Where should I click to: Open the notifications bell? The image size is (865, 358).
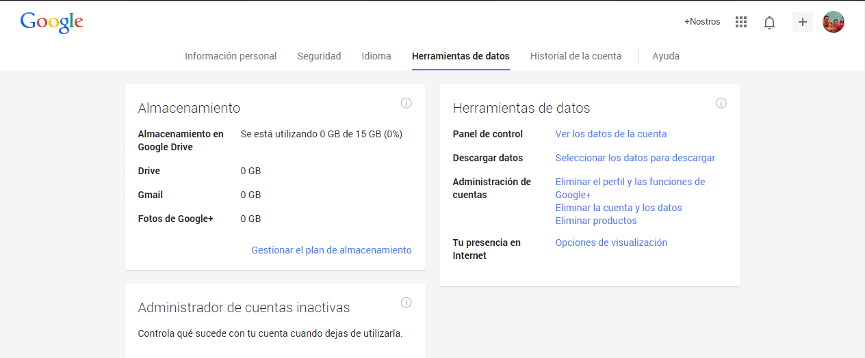pos(769,23)
